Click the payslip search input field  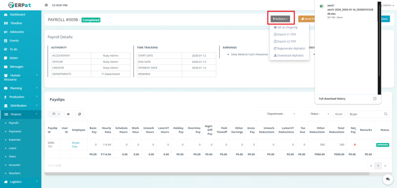(364, 114)
